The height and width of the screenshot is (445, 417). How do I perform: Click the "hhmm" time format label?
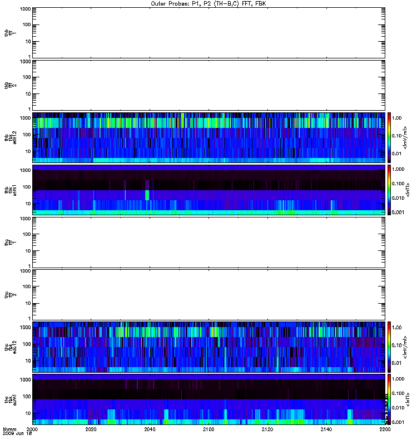pos(9,429)
